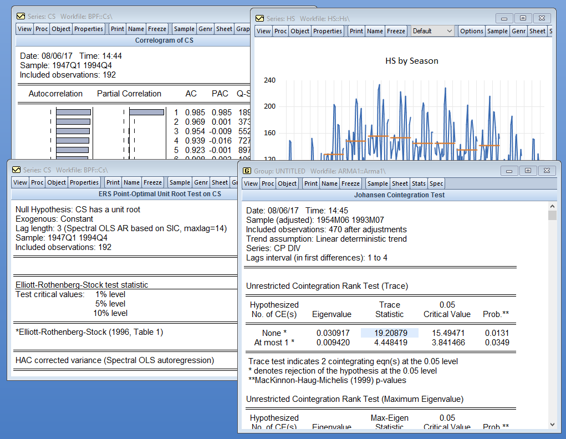This screenshot has height=439, width=566.
Task: Open Object menu in Correlogram CS window
Action: [x=61, y=29]
